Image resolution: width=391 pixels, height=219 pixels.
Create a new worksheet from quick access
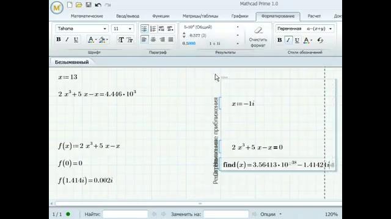coord(70,5)
